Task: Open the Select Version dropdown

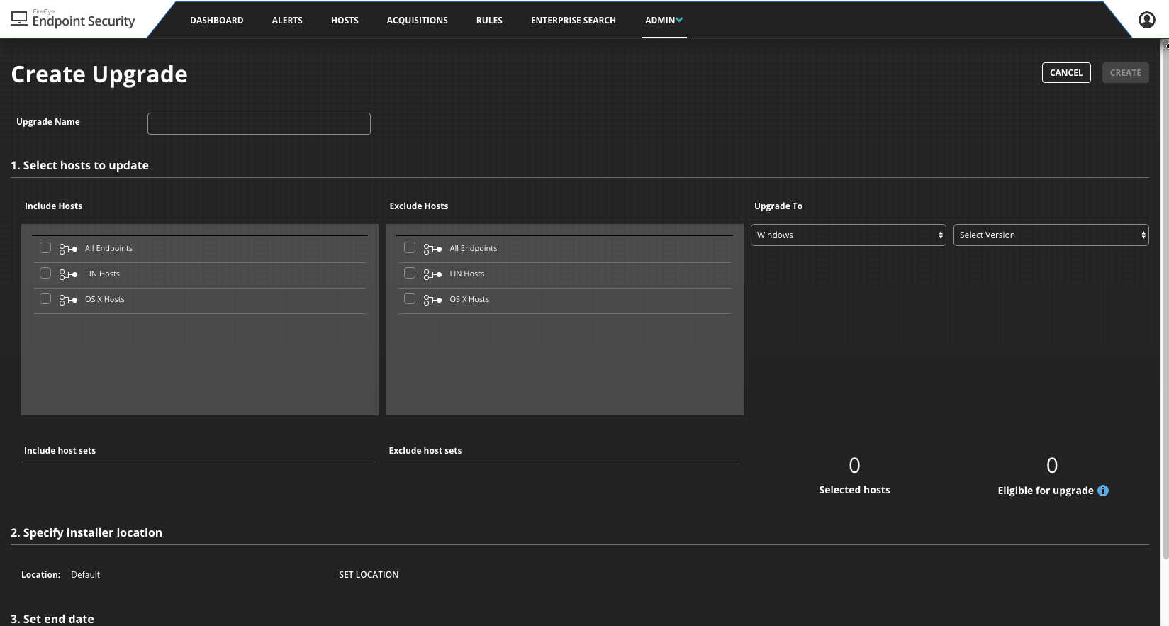Action: pos(1051,235)
